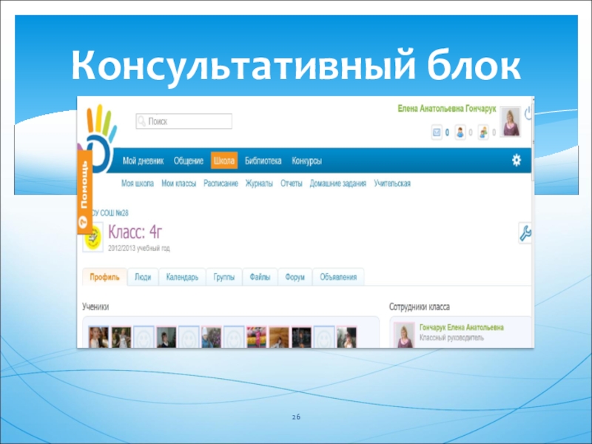Click the colorful balloons student thumbnail
Image resolution: width=592 pixels, height=444 pixels.
coord(256,337)
